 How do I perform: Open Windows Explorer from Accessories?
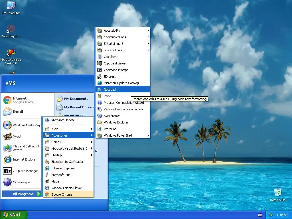[x=123, y=122]
